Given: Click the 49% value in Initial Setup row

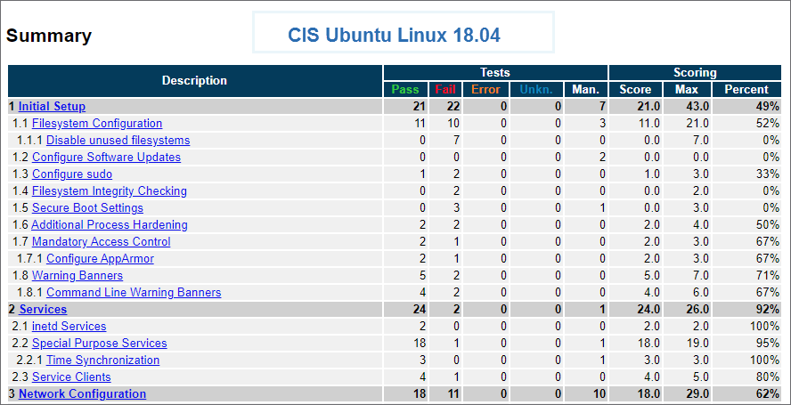Looking at the screenshot, I should tap(768, 107).
